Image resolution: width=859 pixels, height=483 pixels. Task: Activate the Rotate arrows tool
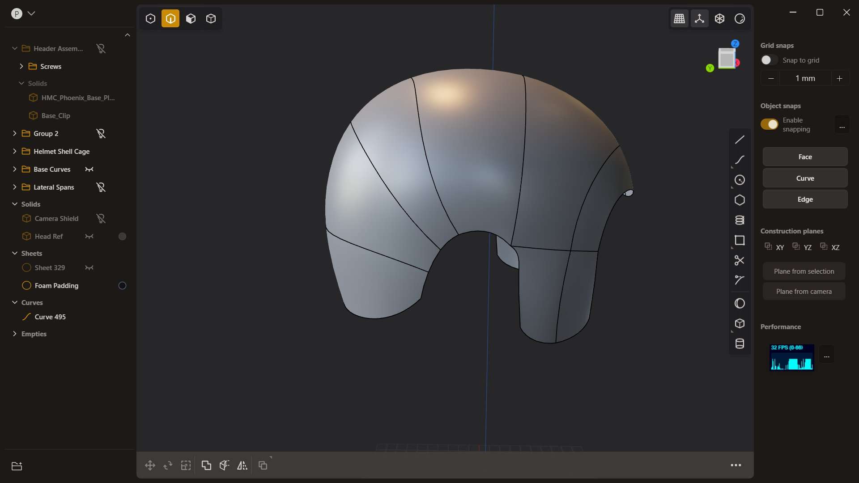(168, 466)
